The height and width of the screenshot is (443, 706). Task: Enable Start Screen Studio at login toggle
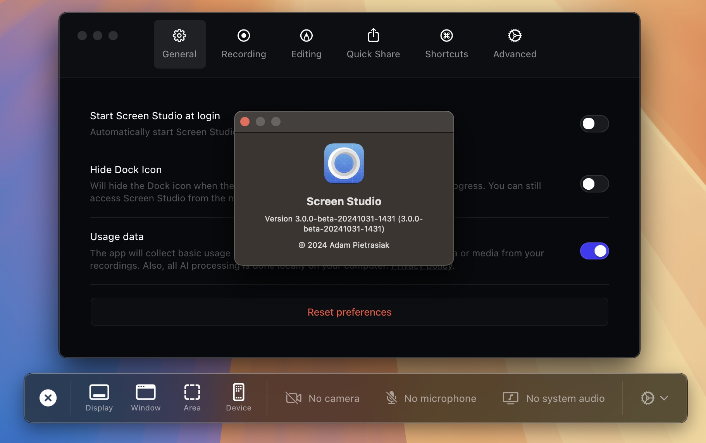coord(594,124)
